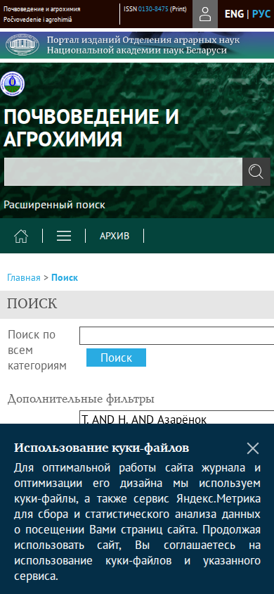Click the round soil institute journal logo
This screenshot has width=274, height=594.
tap(12, 84)
